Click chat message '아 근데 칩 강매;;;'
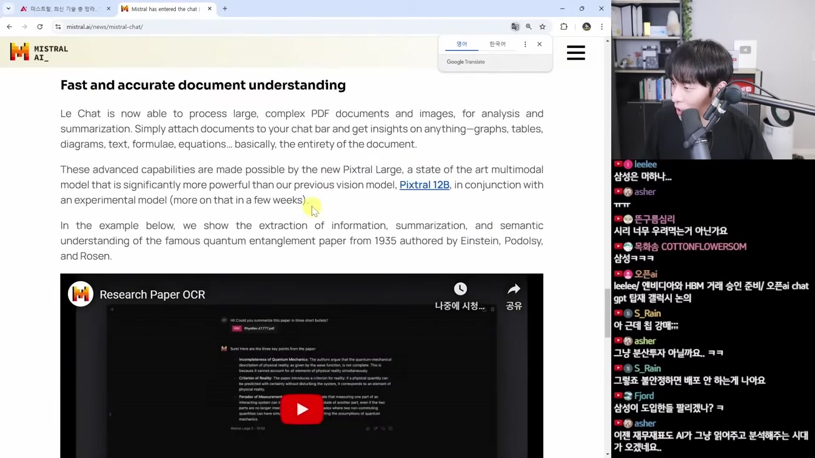815x458 pixels. 646,326
